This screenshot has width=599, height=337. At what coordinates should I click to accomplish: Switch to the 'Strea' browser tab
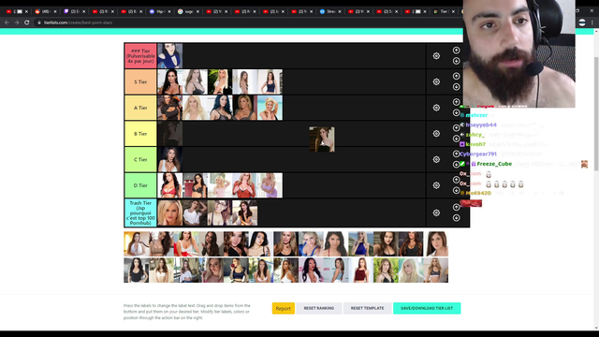pyautogui.click(x=329, y=11)
